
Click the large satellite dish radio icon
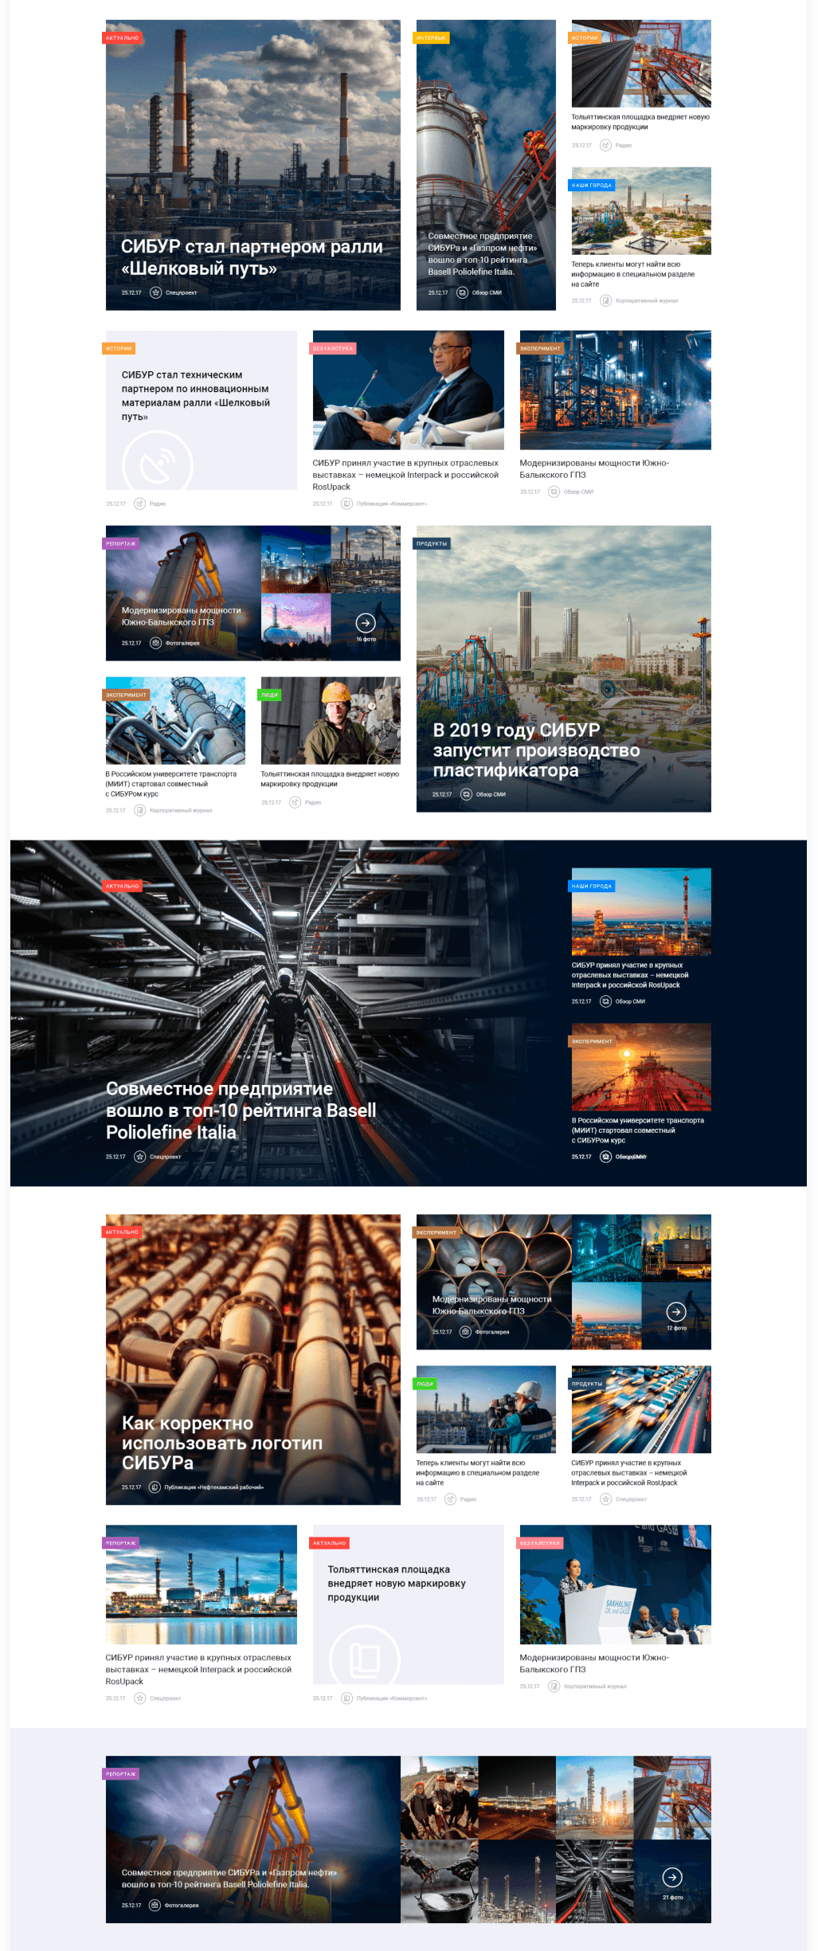[158, 464]
